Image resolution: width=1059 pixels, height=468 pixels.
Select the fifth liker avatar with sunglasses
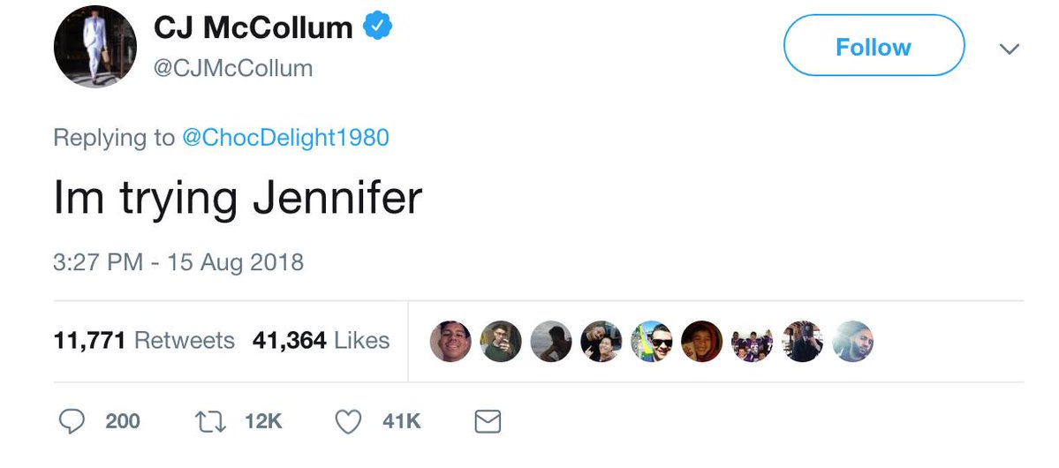652,341
